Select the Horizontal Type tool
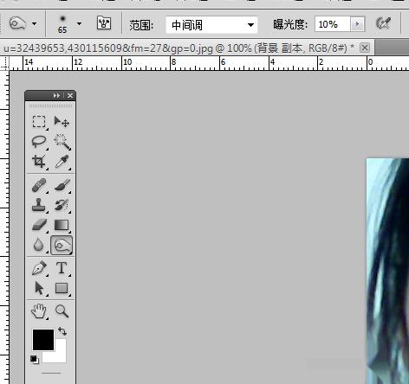This screenshot has width=409, height=384. pos(62,268)
